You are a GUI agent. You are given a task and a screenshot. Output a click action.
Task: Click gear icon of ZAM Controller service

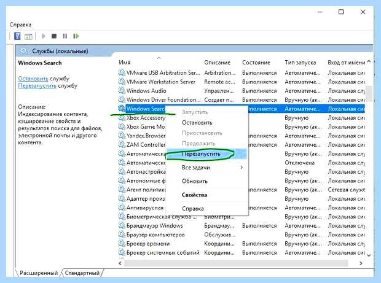click(122, 144)
